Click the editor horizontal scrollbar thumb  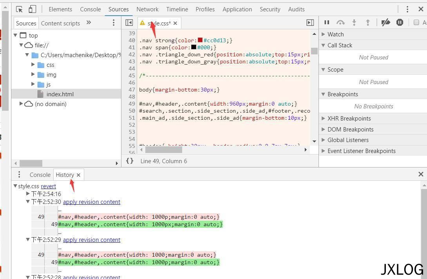tap(164, 149)
